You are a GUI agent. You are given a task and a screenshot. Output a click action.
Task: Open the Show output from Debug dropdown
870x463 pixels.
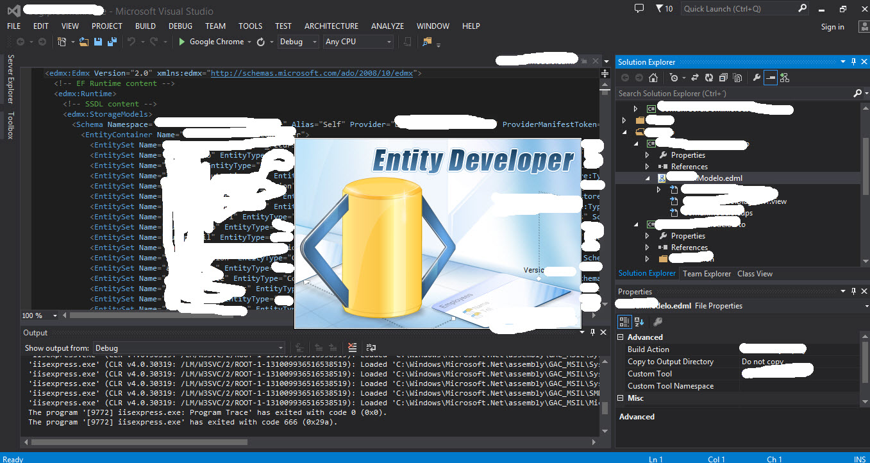(x=280, y=347)
